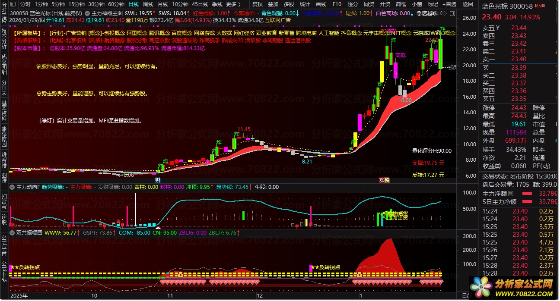The image size is (560, 301).
Task: Click the R500 badge next to 300058
Action: click(540, 6)
